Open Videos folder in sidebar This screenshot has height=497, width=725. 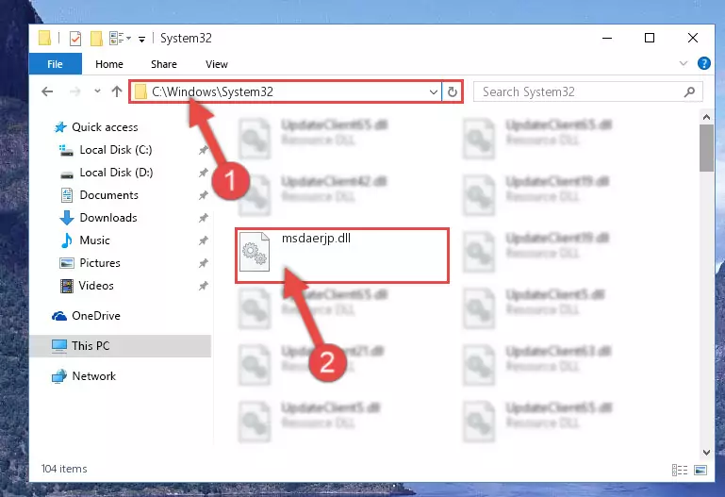tap(96, 286)
